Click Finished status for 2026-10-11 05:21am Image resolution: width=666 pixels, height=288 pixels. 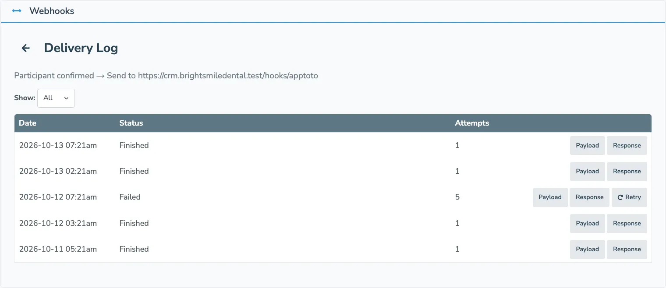coord(134,249)
